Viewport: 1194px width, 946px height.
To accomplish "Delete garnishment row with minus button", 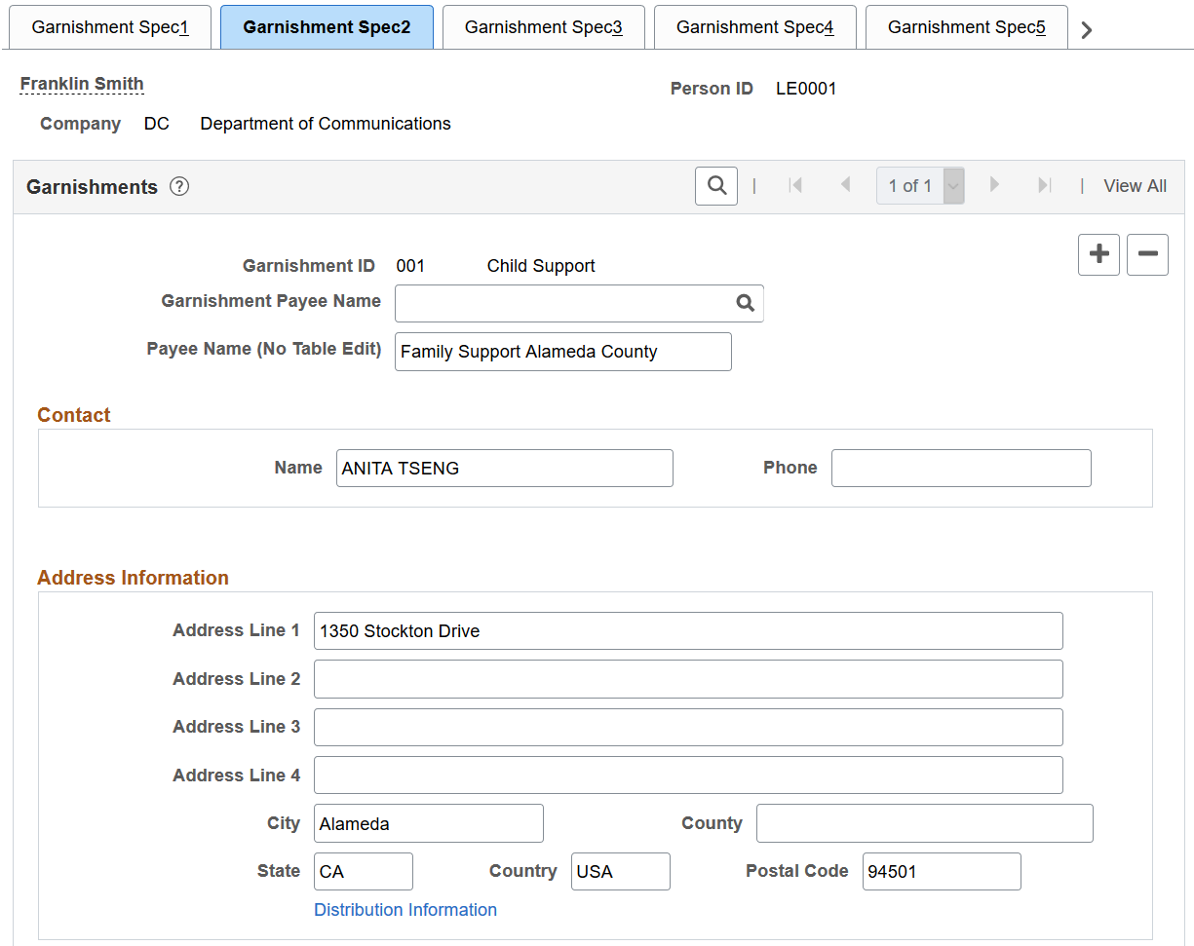I will pyautogui.click(x=1147, y=254).
